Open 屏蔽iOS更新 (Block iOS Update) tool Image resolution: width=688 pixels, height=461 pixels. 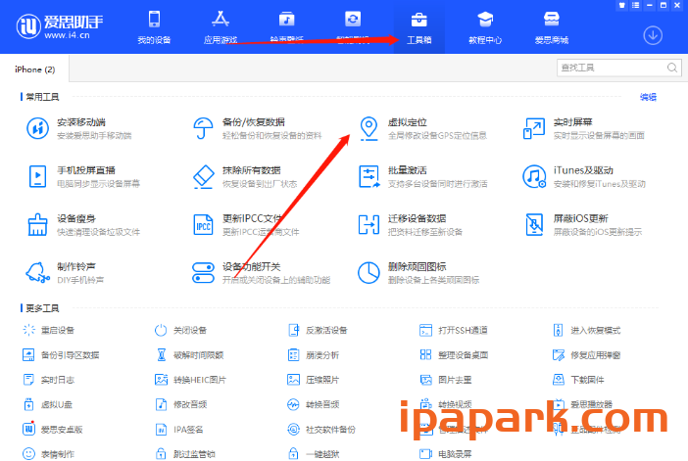(583, 225)
